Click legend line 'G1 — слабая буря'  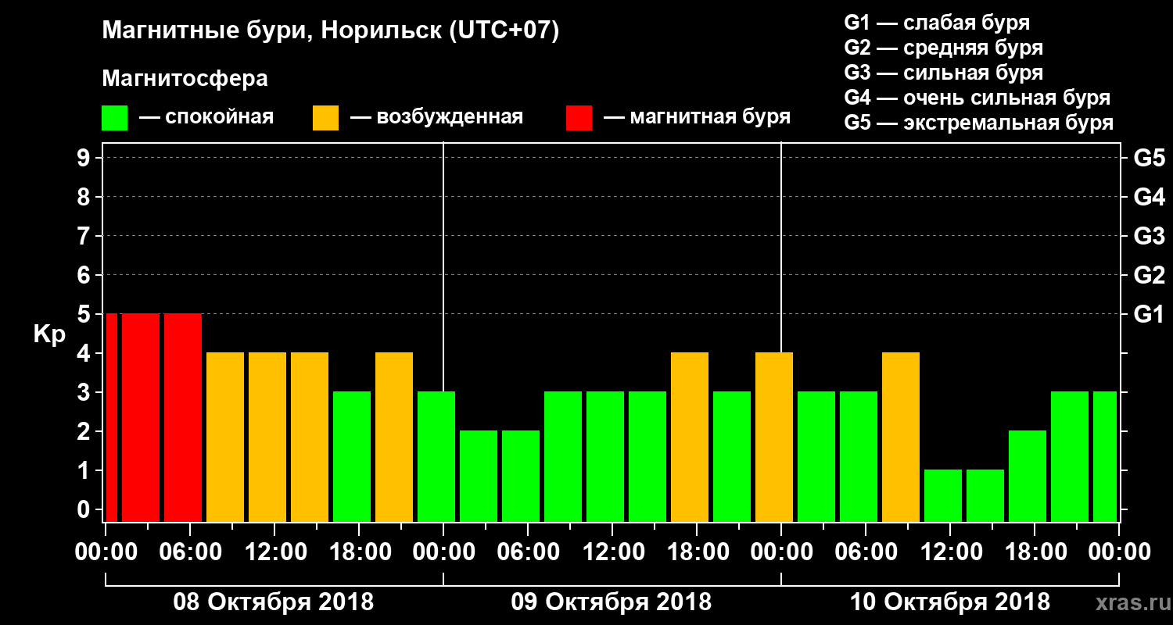click(x=937, y=23)
